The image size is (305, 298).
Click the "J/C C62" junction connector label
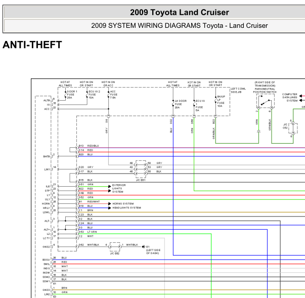[x=285, y=126]
